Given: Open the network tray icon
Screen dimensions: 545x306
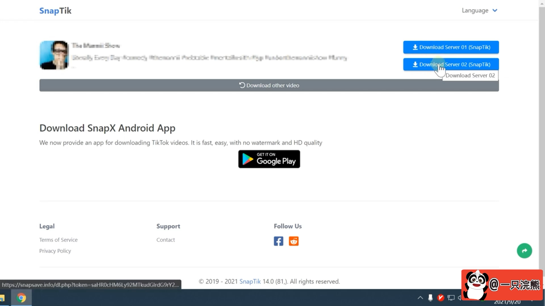Looking at the screenshot, I should pos(451,297).
